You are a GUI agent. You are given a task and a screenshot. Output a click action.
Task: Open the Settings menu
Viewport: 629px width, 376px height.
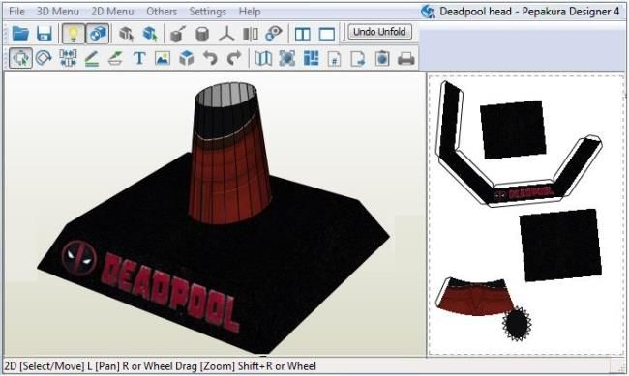click(207, 12)
